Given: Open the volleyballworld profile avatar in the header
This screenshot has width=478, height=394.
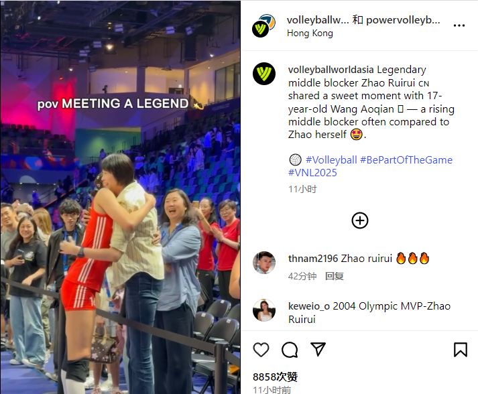Looking at the screenshot, I should click(263, 25).
